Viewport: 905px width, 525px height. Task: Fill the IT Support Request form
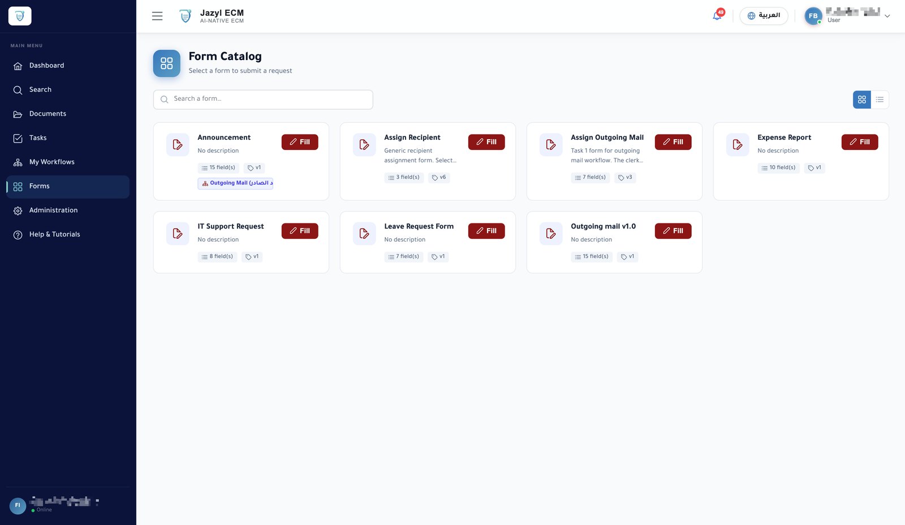click(300, 231)
